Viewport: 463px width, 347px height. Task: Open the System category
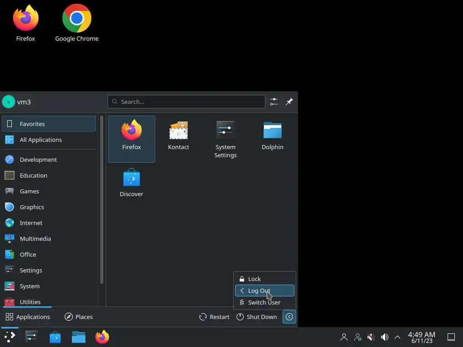click(49, 286)
